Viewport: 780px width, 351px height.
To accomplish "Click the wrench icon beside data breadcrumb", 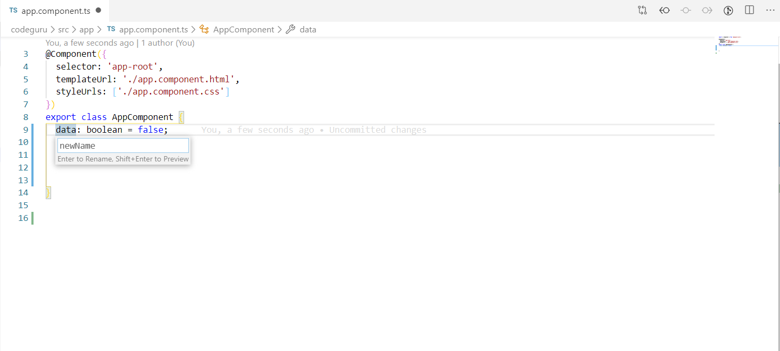I will (290, 30).
